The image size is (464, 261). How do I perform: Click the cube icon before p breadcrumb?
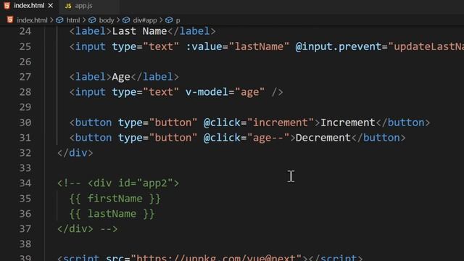tap(169, 20)
